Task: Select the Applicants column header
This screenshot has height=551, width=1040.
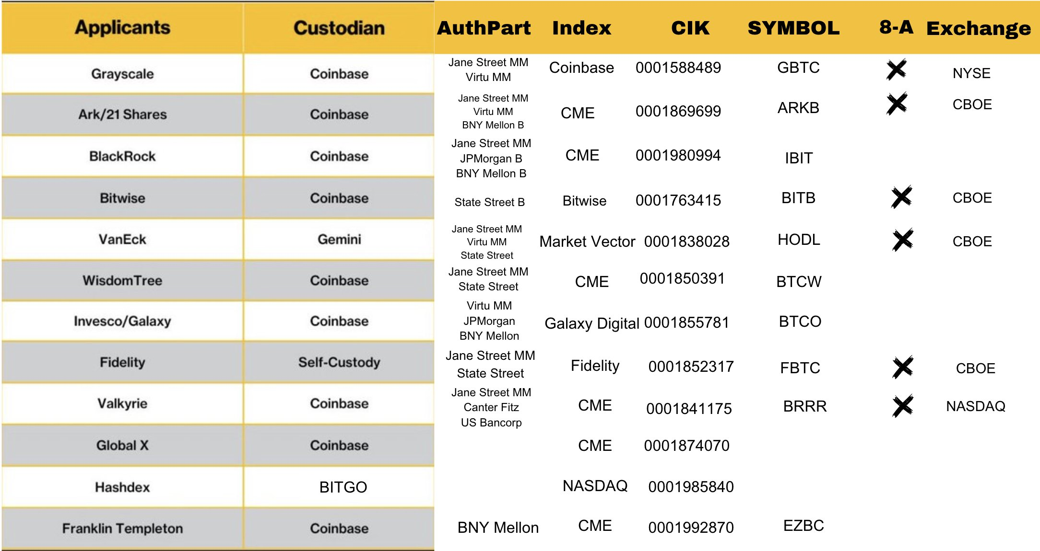Action: pos(122,28)
